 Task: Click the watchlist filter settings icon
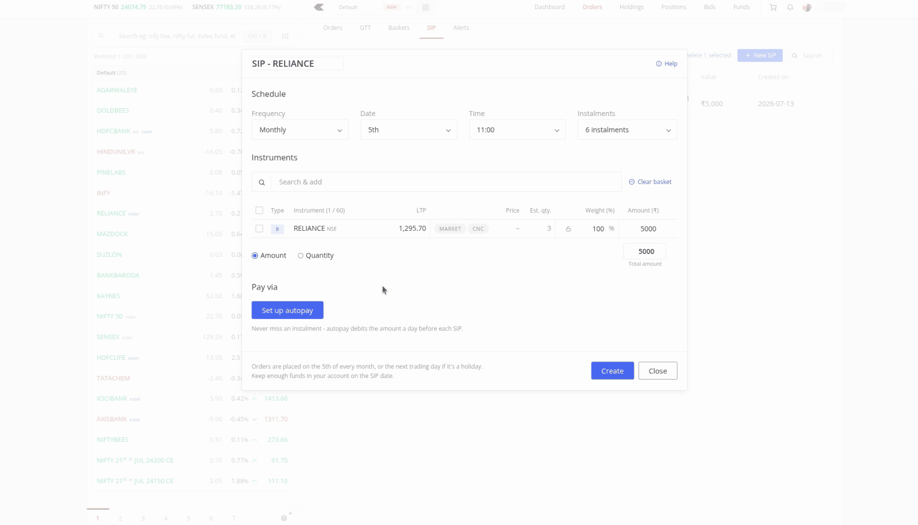click(285, 36)
